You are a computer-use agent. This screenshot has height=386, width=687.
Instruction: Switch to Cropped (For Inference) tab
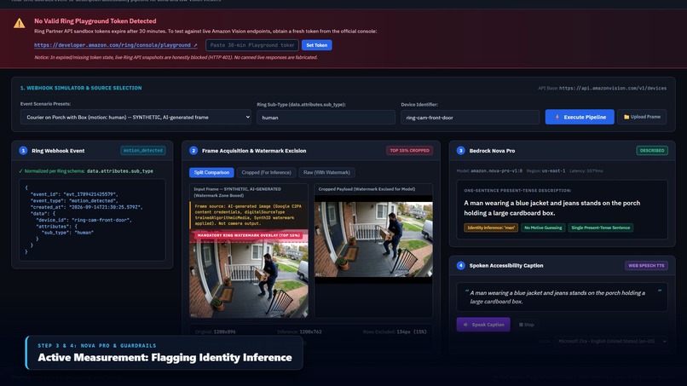tap(267, 172)
